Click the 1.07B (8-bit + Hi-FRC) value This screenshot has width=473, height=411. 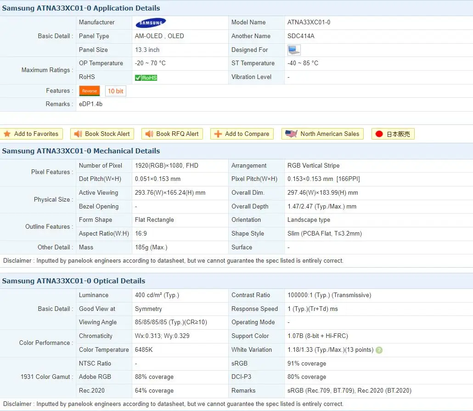tap(318, 336)
